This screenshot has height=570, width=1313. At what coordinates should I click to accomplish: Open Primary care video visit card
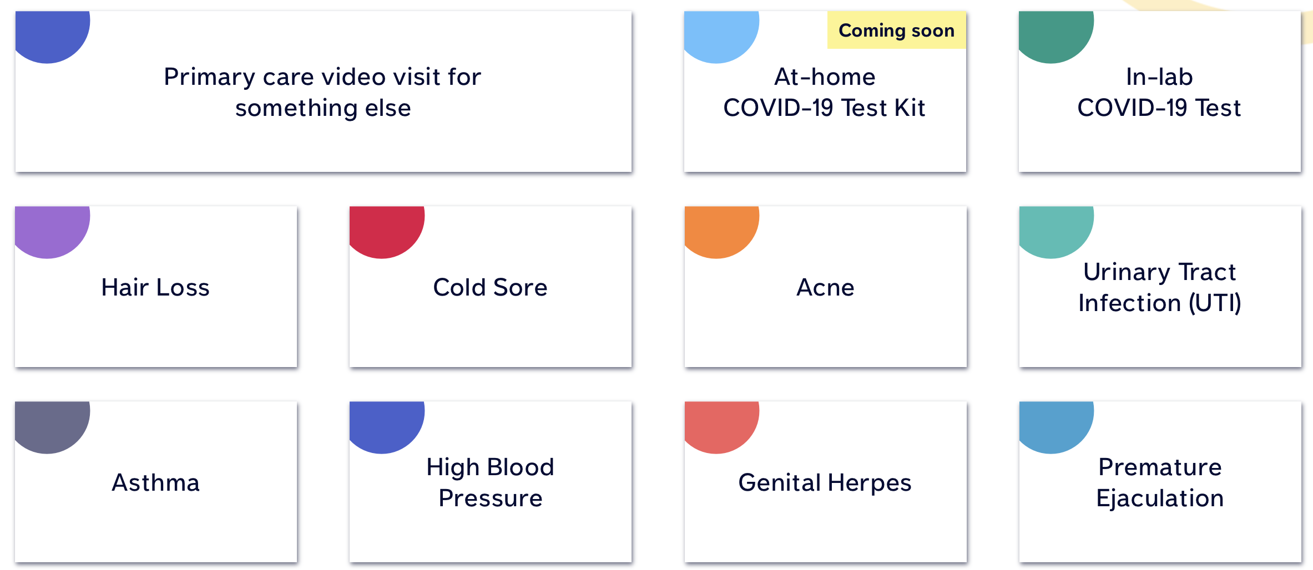pos(323,92)
